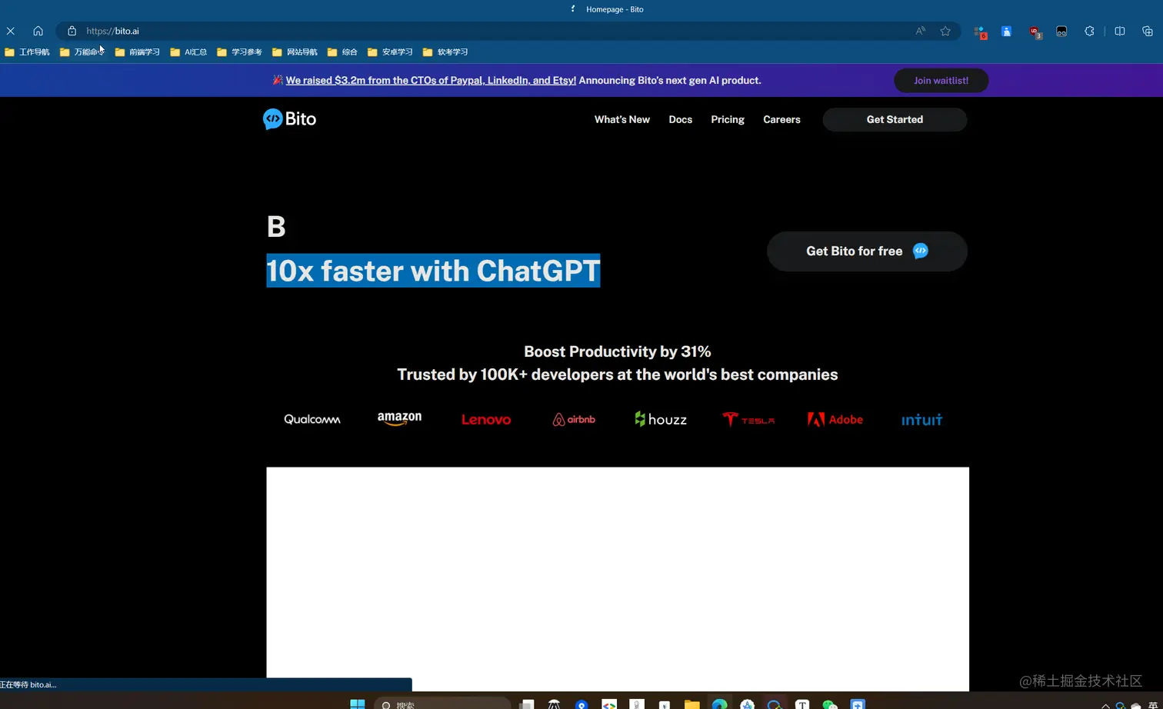Open Microsoft Edge from the taskbar

tap(719, 704)
